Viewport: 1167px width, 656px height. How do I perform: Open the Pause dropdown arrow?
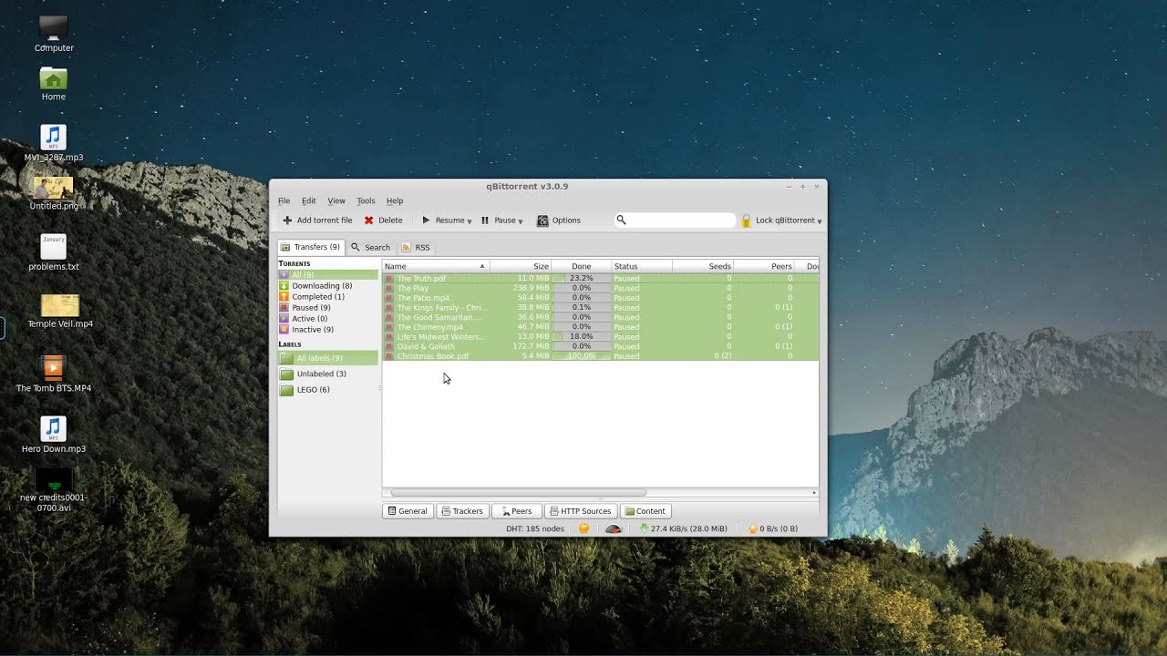pos(521,221)
